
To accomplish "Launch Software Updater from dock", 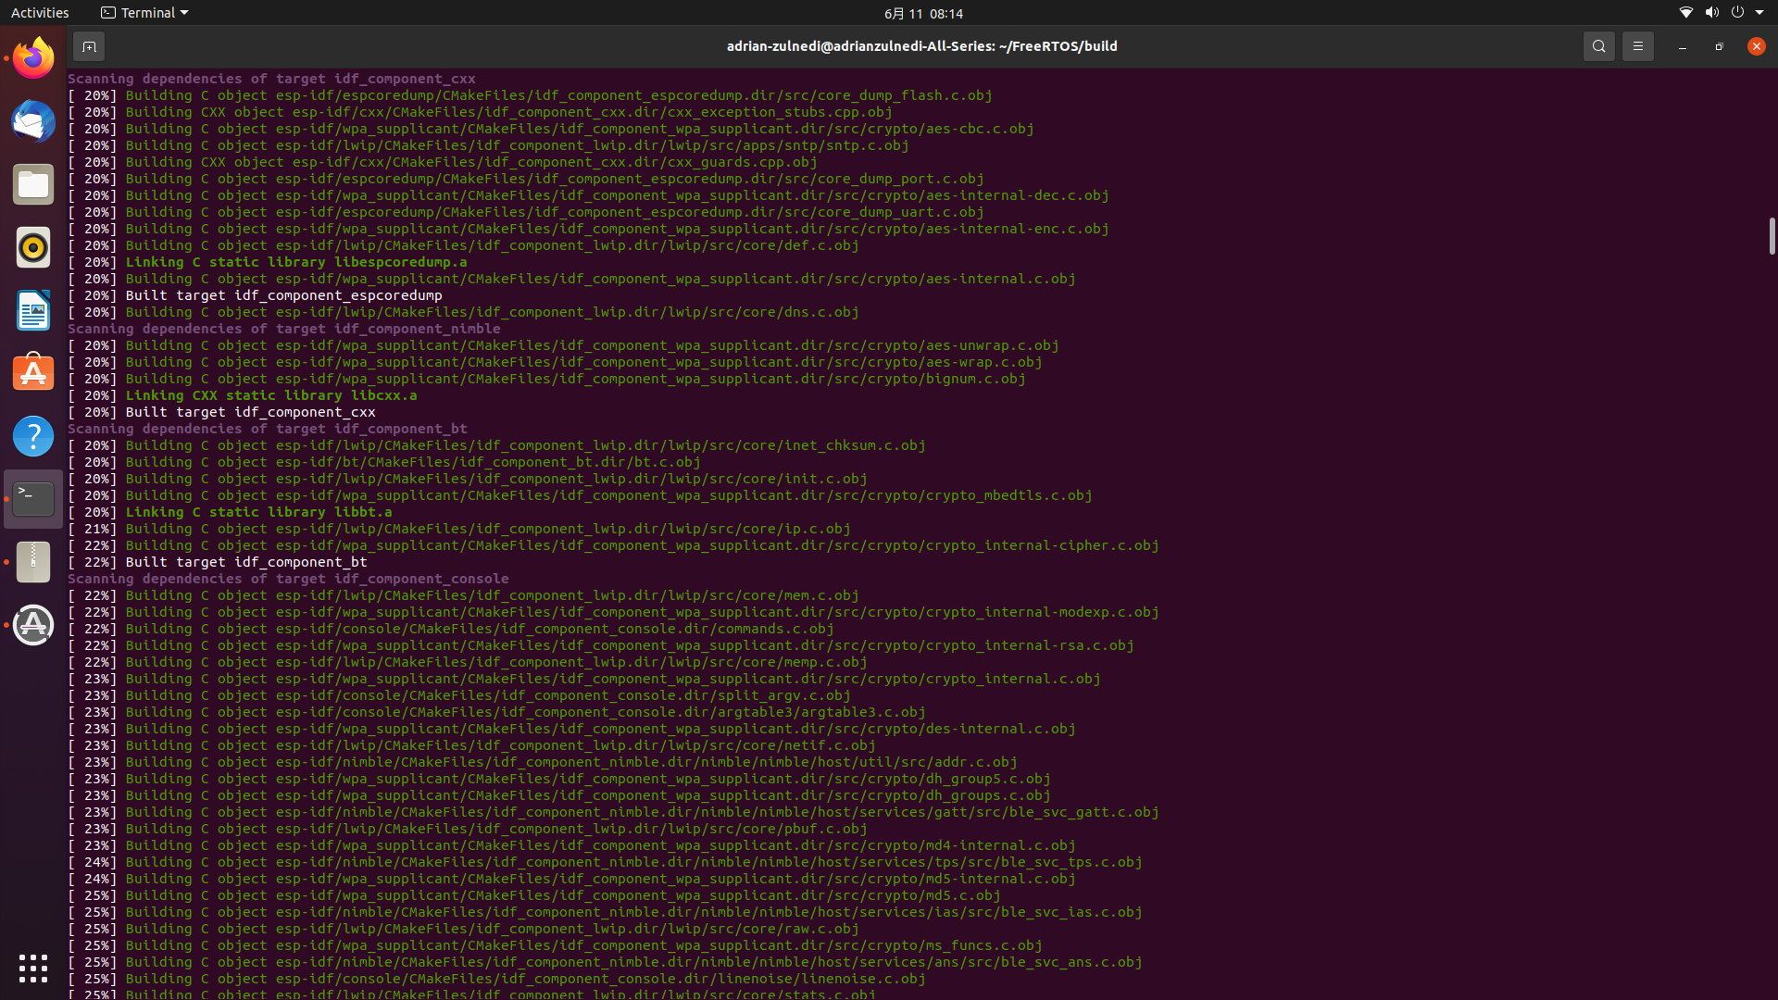I will 33,625.
